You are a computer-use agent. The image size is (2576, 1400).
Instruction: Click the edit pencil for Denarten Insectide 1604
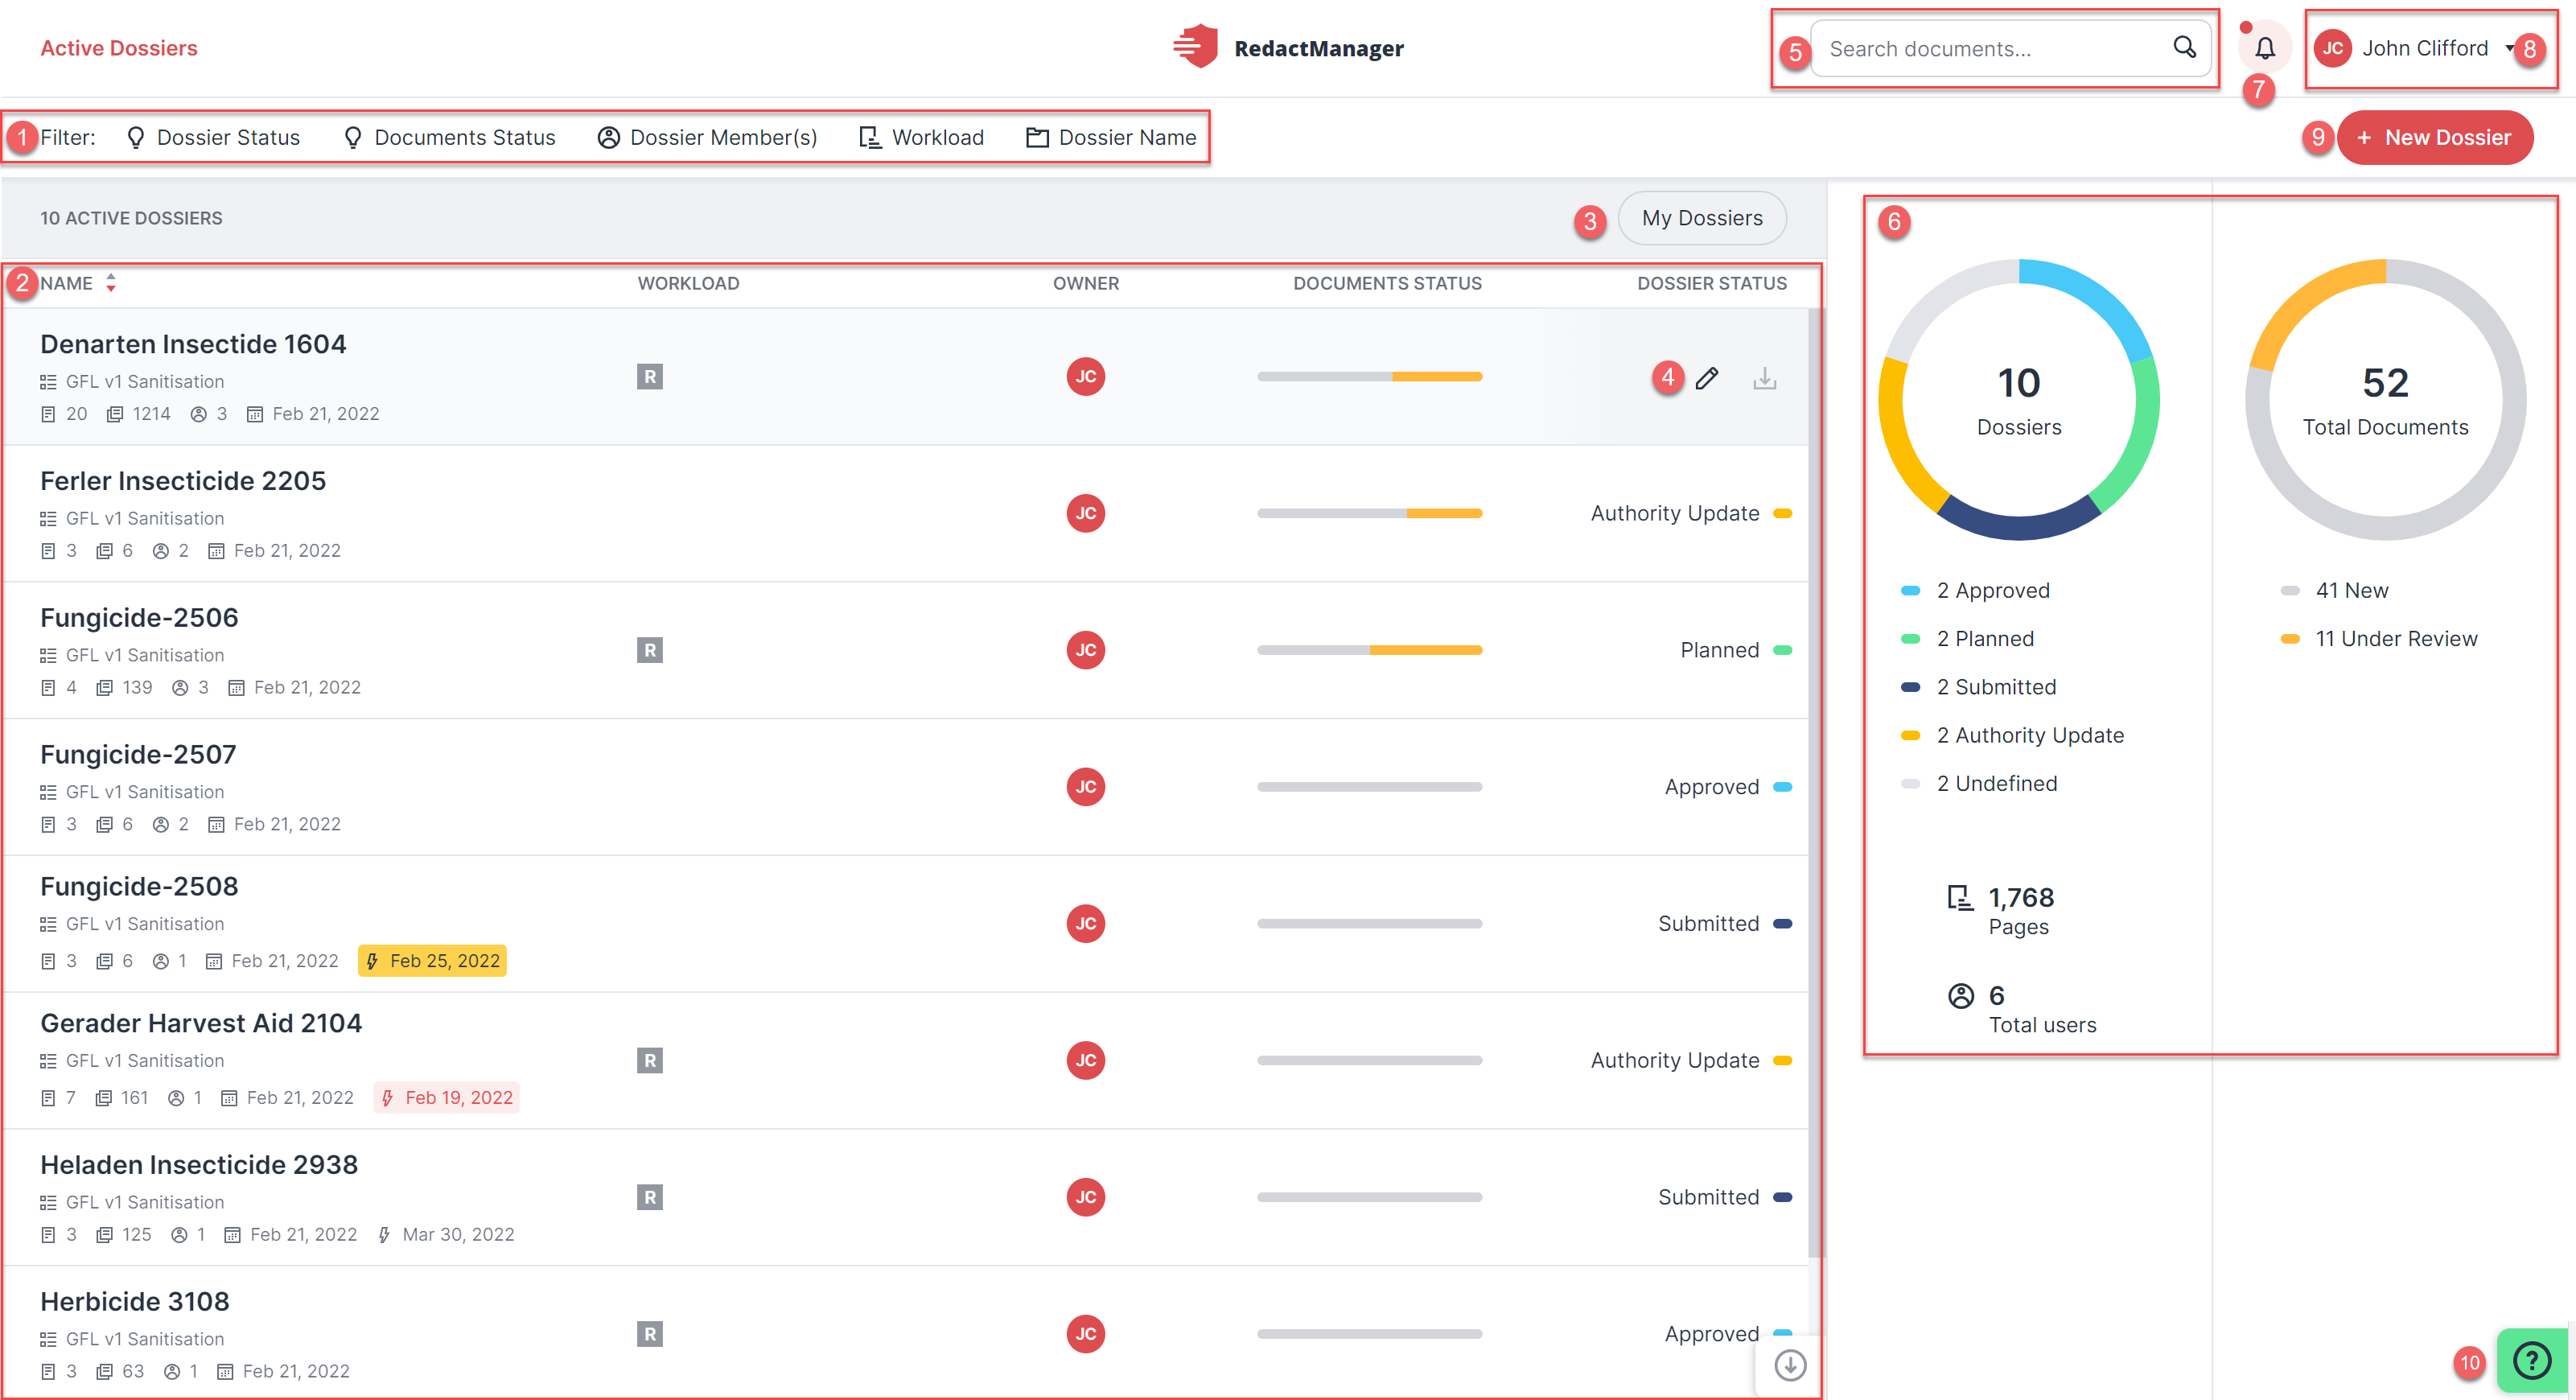[1707, 377]
